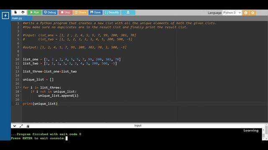The image size is (268, 150).
Task: Open the Share button
Action: (x=80, y=12)
